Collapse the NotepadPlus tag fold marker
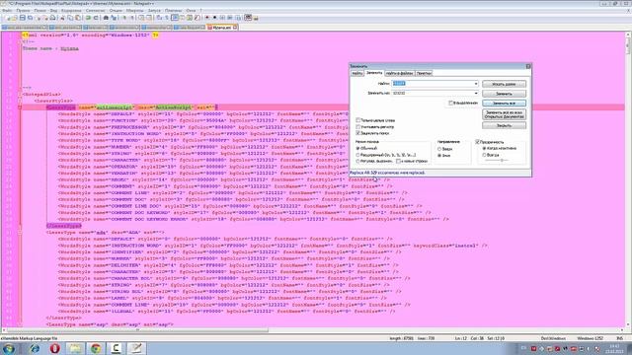632x355 pixels. pos(20,95)
